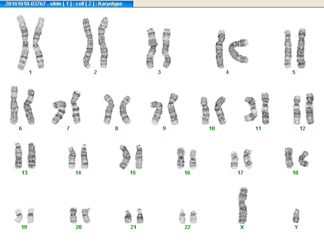Select the chromosome 21 pair

[x=134, y=216]
